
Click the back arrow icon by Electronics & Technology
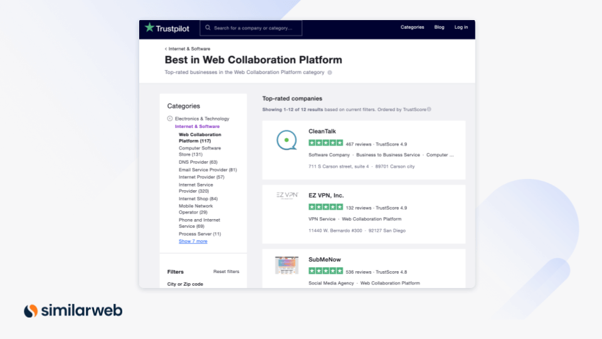[x=170, y=119]
